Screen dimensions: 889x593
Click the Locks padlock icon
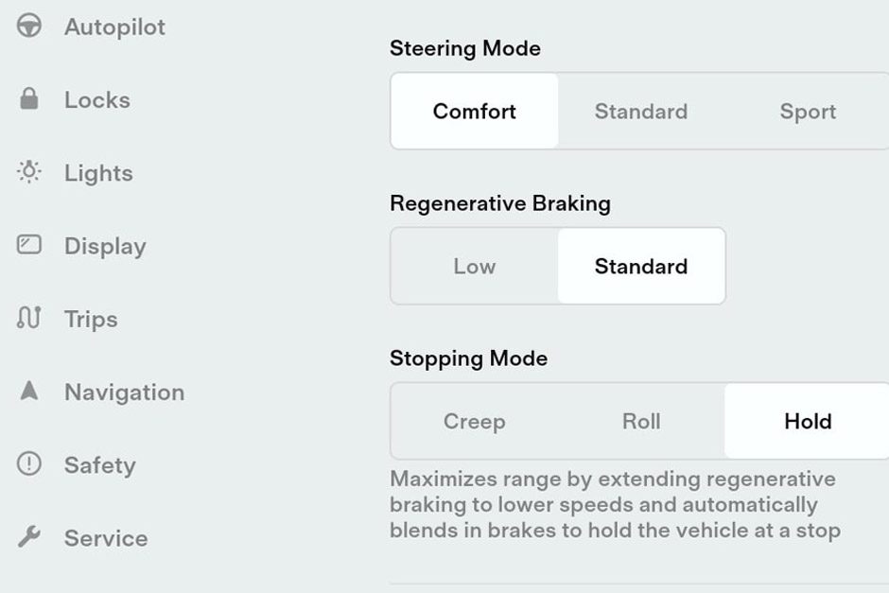tap(31, 99)
